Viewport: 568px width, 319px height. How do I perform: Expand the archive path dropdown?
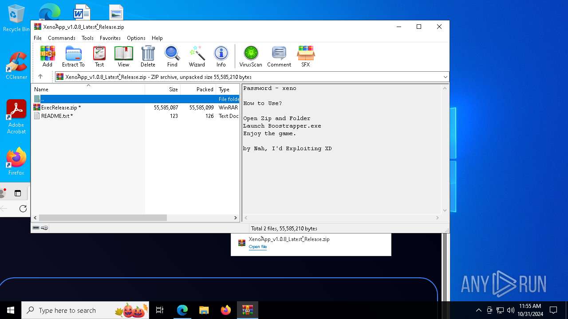pyautogui.click(x=446, y=77)
